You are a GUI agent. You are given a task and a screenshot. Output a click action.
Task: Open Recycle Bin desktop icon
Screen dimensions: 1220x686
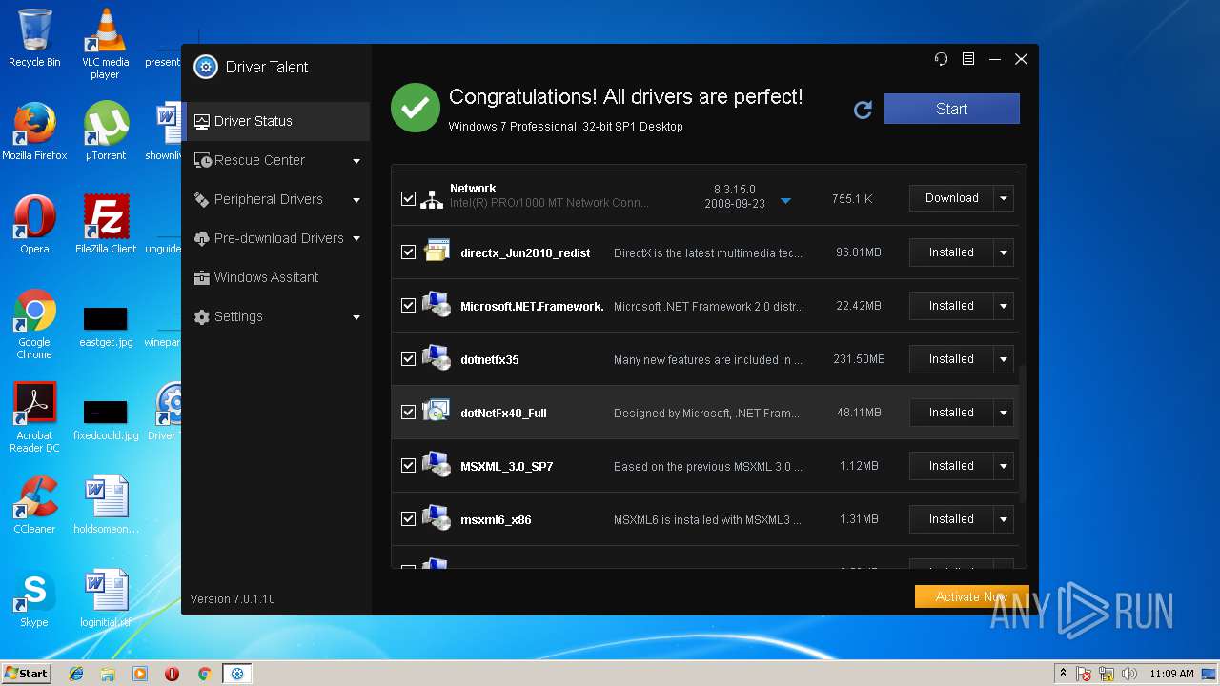34,39
